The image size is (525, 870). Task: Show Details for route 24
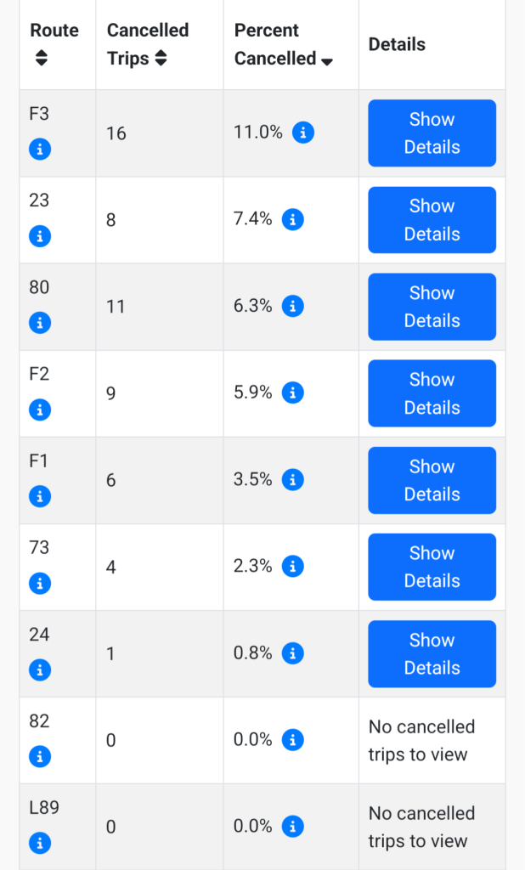coord(432,654)
